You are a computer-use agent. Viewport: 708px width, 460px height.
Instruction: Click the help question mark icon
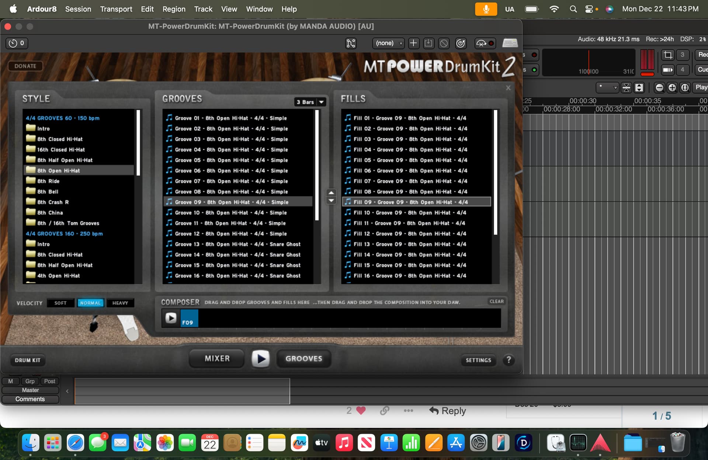509,360
